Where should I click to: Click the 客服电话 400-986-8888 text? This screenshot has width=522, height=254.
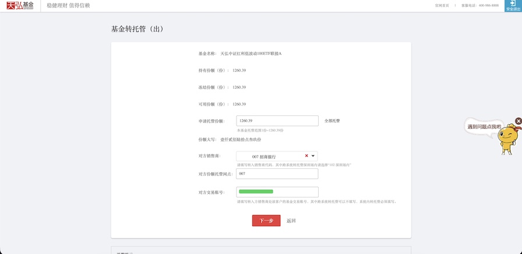pos(480,5)
